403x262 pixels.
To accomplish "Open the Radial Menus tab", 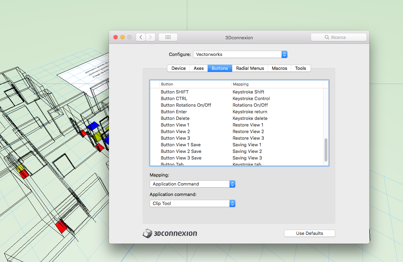I will (250, 68).
